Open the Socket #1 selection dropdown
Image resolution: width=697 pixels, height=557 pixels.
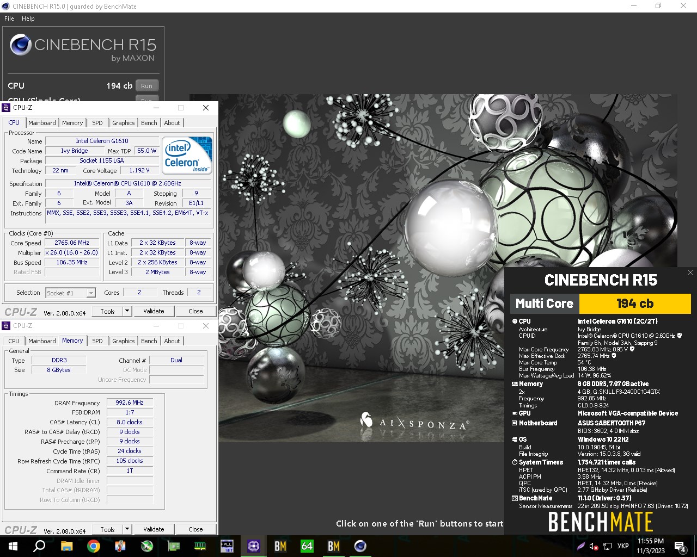[x=71, y=293]
